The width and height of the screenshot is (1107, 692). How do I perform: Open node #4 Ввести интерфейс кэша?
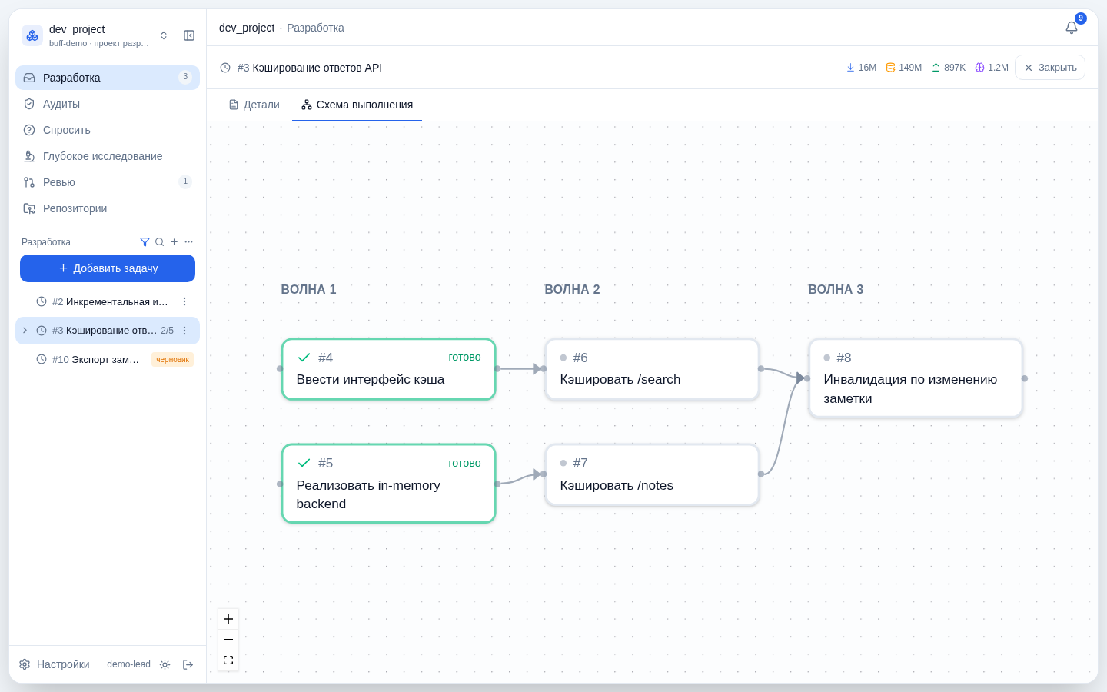[388, 369]
